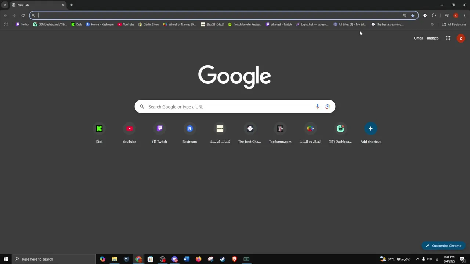The width and height of the screenshot is (470, 264).
Task: Open the YouTube bookmark in bookmarks bar
Action: [126, 25]
